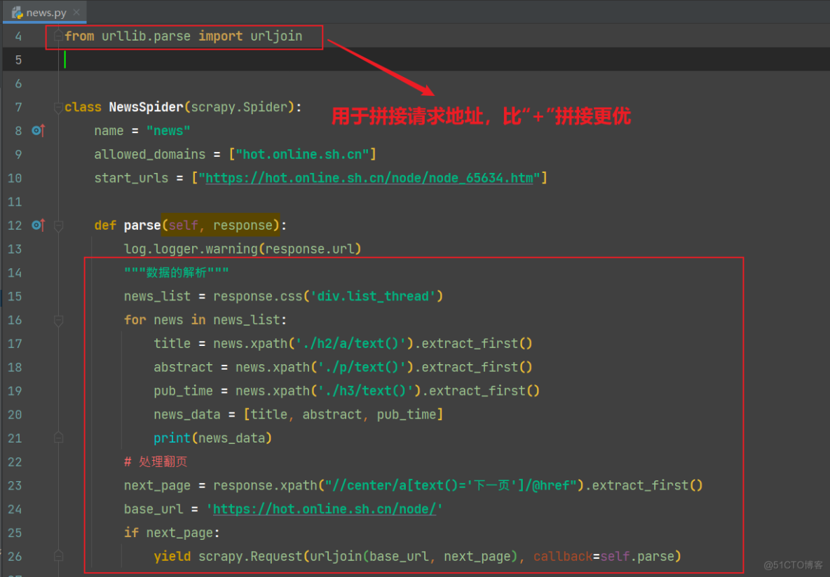Place cursor on empty line 5
This screenshot has height=577, width=830.
point(415,60)
